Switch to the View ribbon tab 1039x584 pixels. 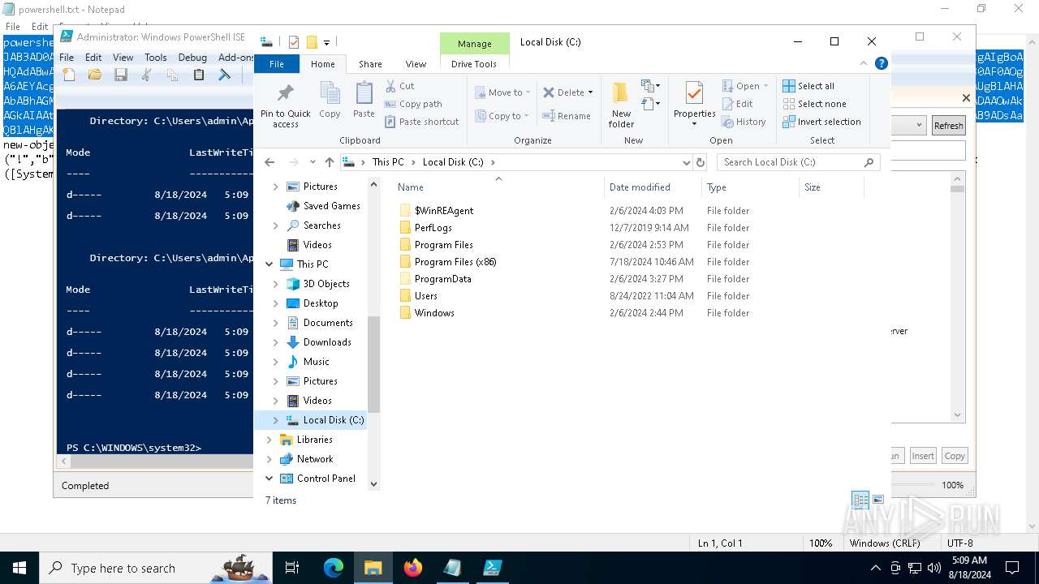[416, 64]
